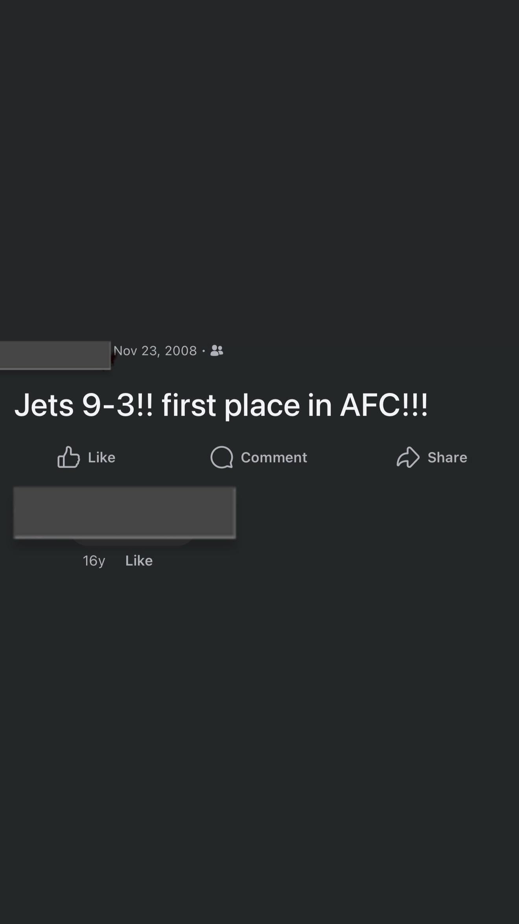Open the redacted author name beside the date
This screenshot has width=519, height=924.
click(x=55, y=355)
